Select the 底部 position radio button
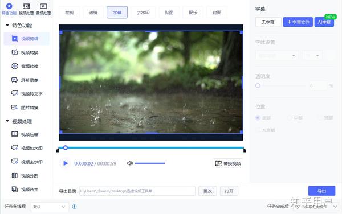342x214 pixels. pyautogui.click(x=258, y=118)
